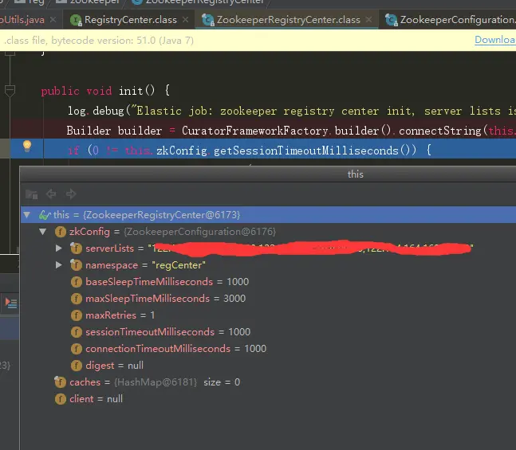Click the class icon on ZookeeperConfiguration tab

(x=392, y=20)
